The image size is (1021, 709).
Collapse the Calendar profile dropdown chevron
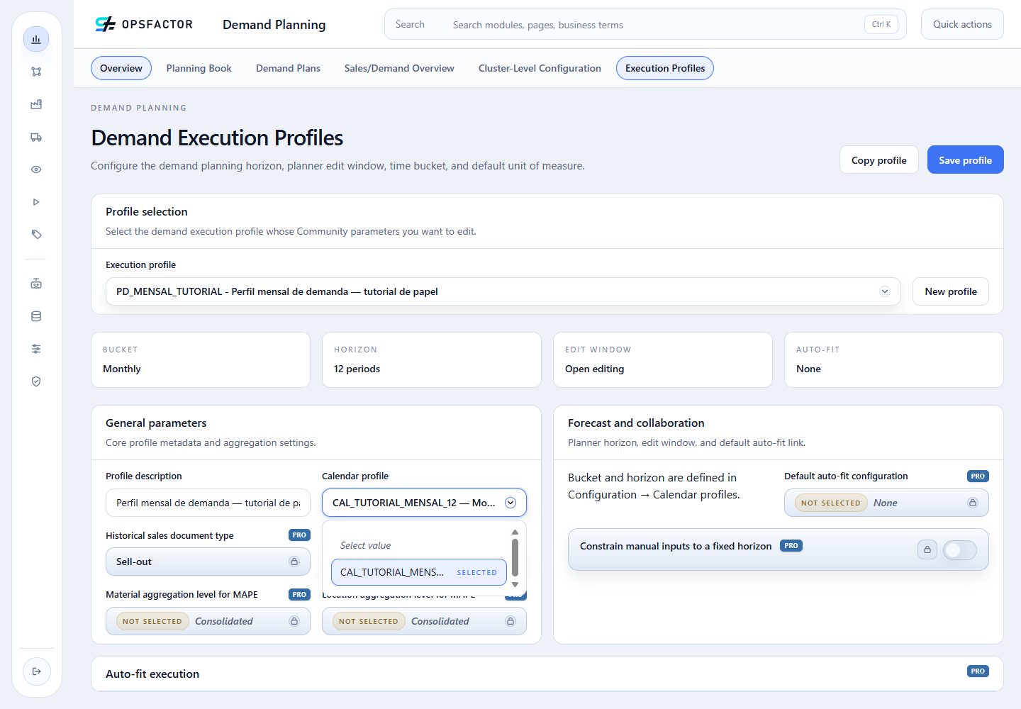point(510,503)
